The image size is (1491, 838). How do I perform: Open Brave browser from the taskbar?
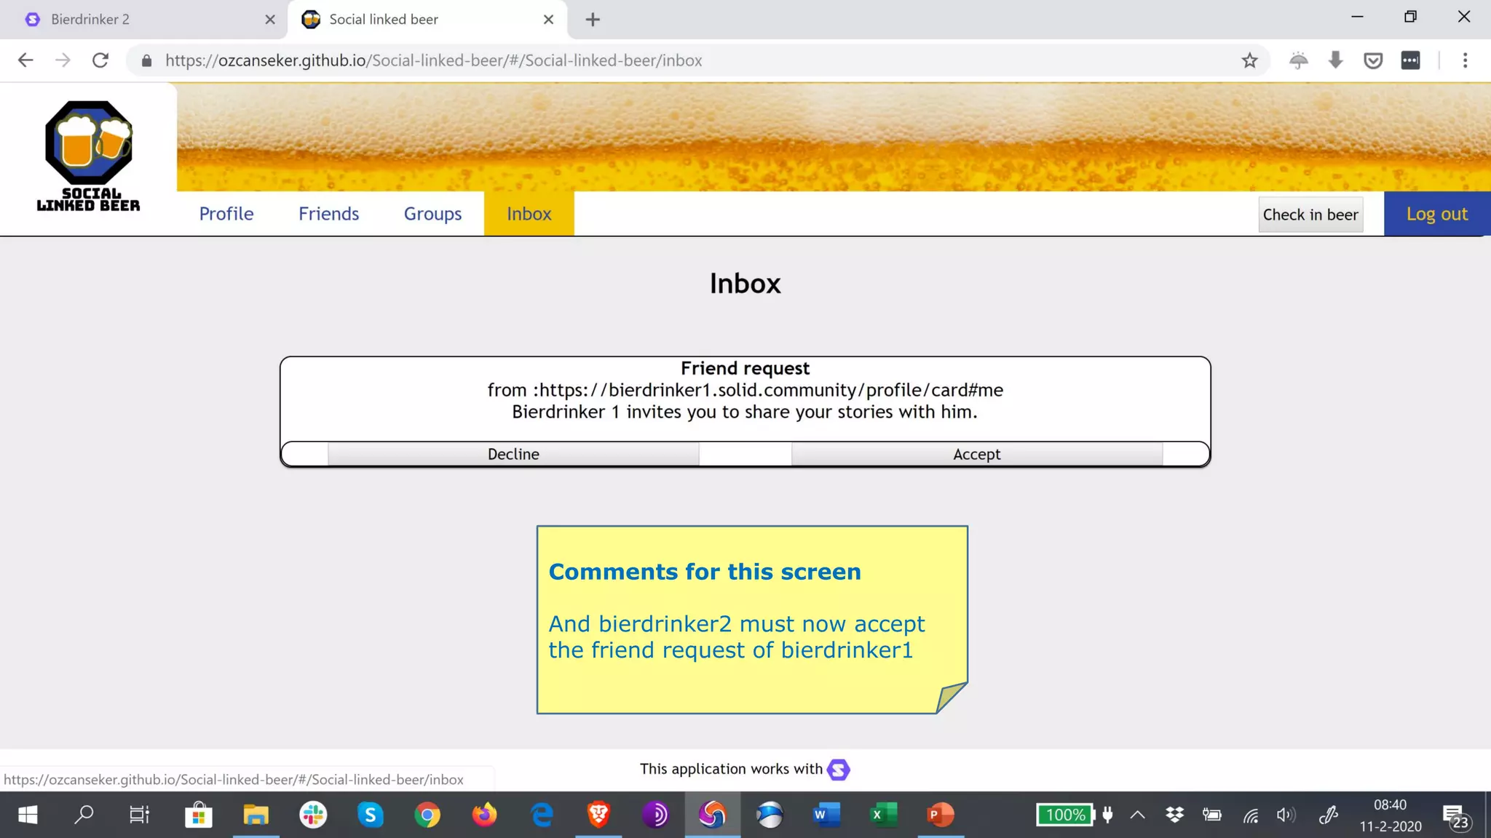pos(598,815)
